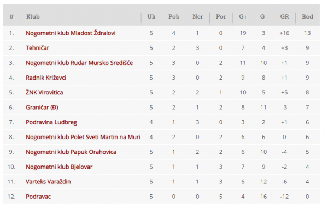Select the GR column header
Viewport: 328px width, 208px height.
coord(284,16)
